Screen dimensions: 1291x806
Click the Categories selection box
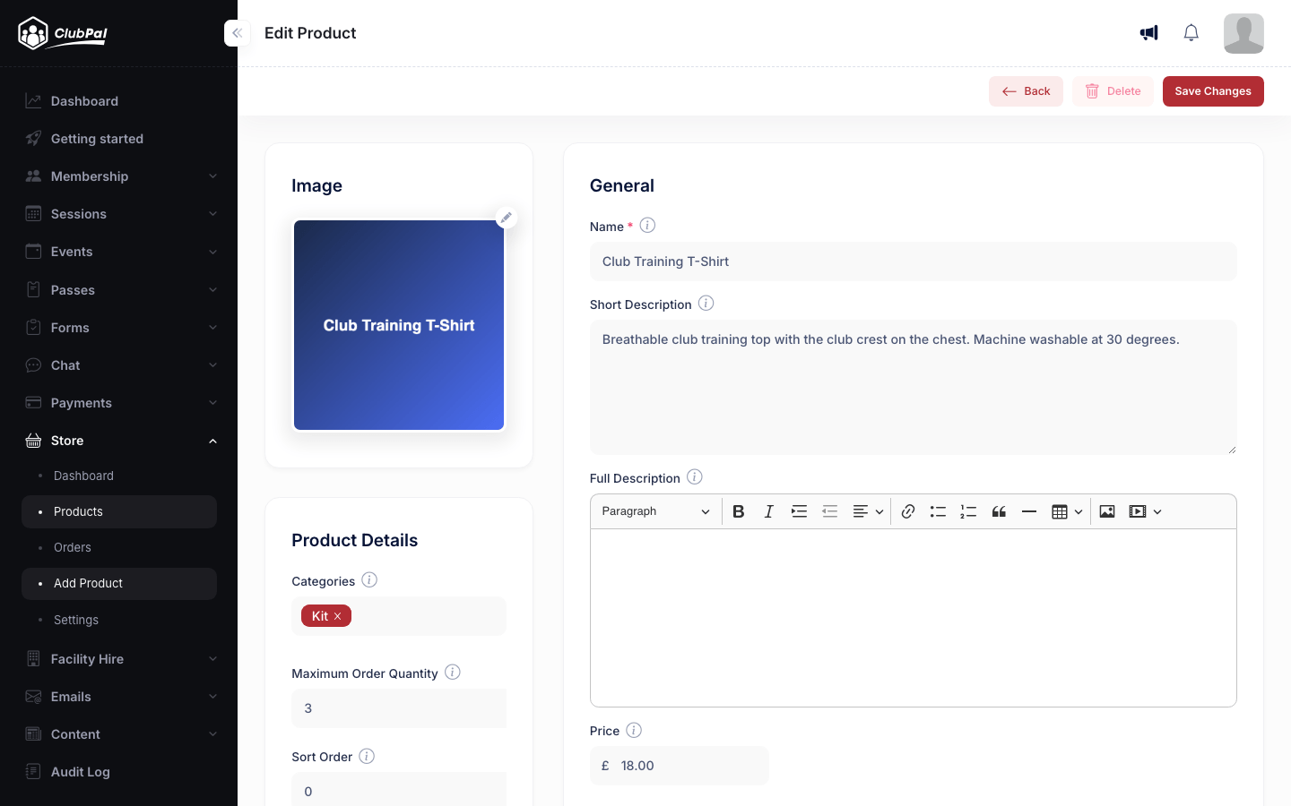399,616
